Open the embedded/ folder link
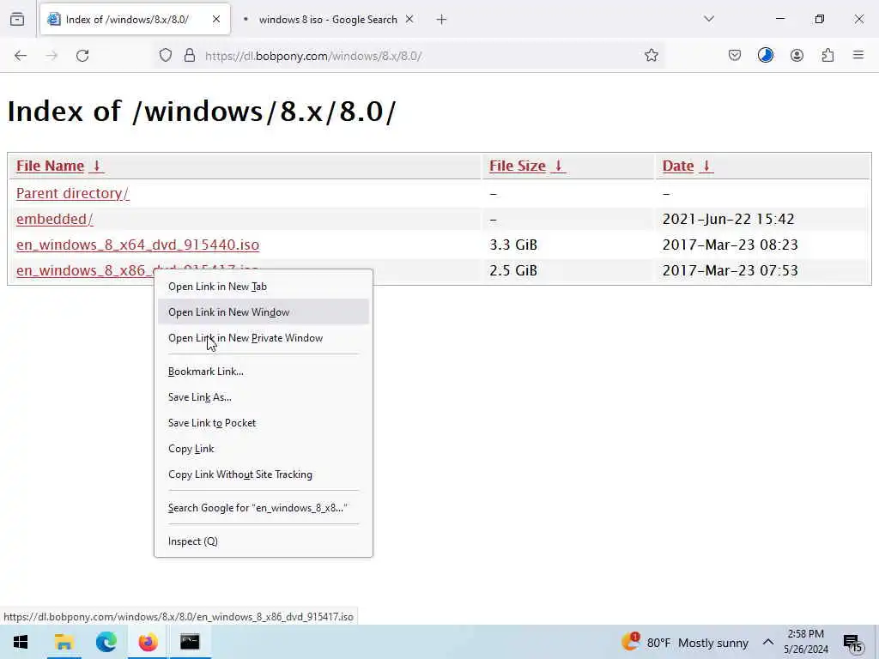This screenshot has width=879, height=659. click(x=55, y=219)
